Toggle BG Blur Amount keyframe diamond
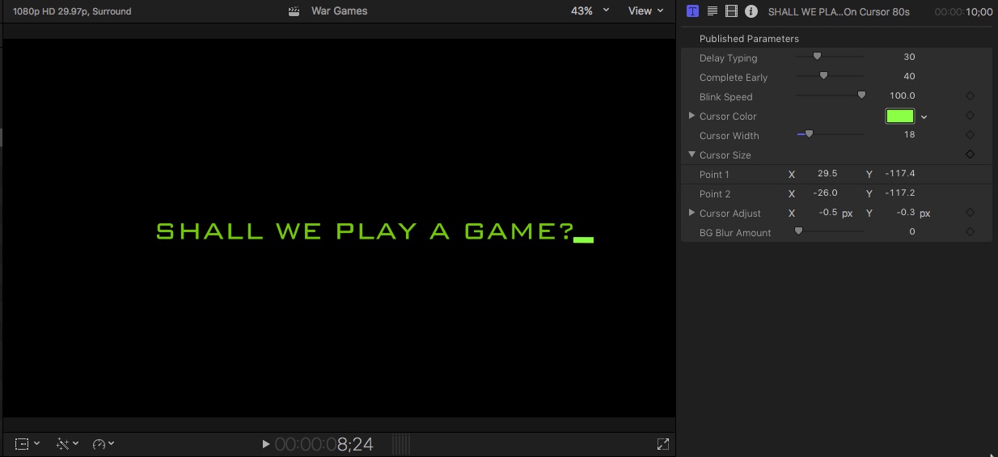The height and width of the screenshot is (457, 998). [x=970, y=232]
